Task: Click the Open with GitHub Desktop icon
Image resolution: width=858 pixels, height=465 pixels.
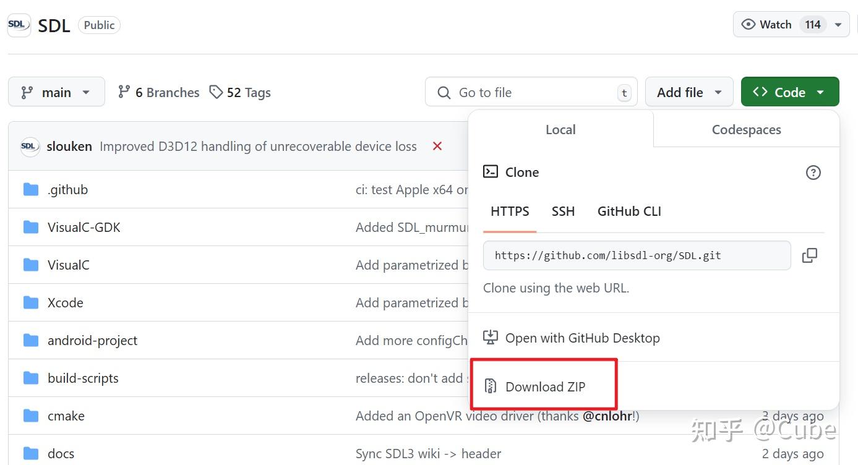Action: click(491, 338)
